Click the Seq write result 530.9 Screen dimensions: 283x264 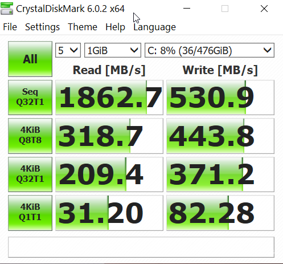(220, 98)
